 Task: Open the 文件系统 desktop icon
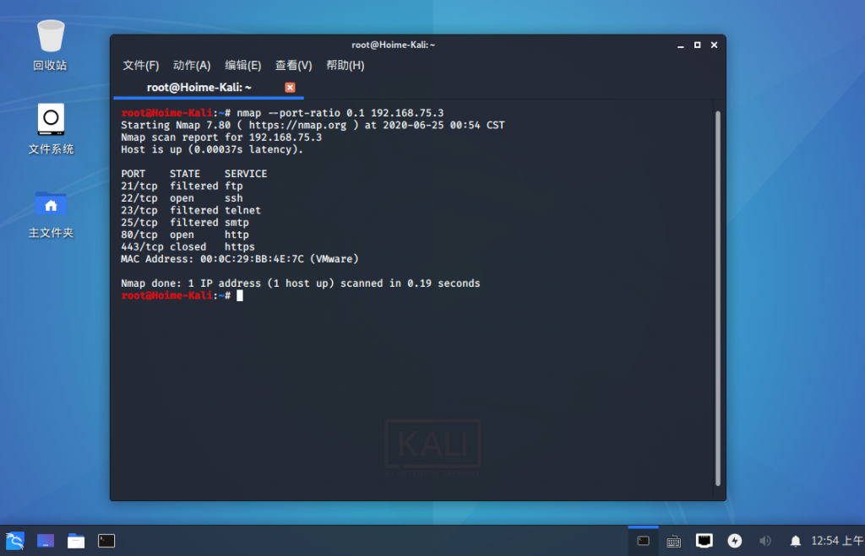(x=50, y=129)
